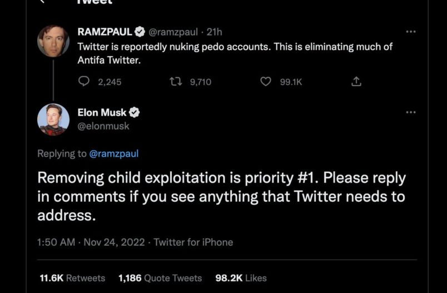The height and width of the screenshot is (293, 447).
Task: Click the share icon on RAMZPAUL's tweet
Action: click(356, 82)
